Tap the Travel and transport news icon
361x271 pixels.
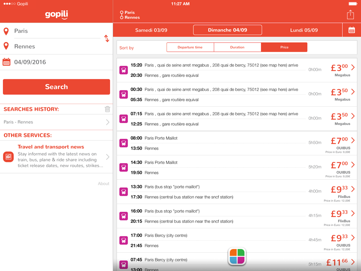[x=9, y=157]
